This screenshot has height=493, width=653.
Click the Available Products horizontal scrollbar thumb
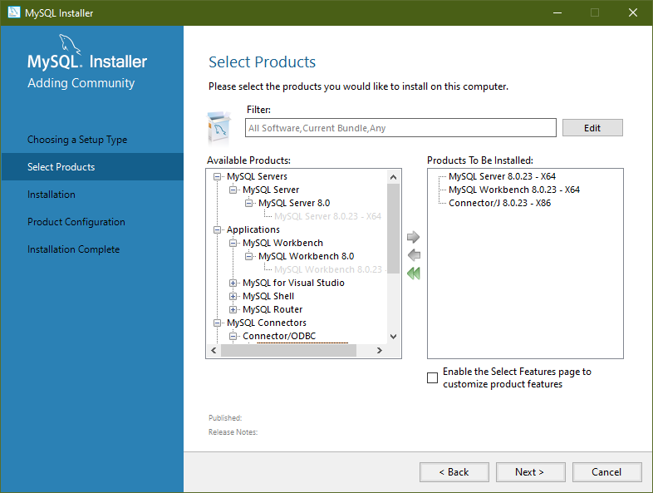(x=288, y=351)
